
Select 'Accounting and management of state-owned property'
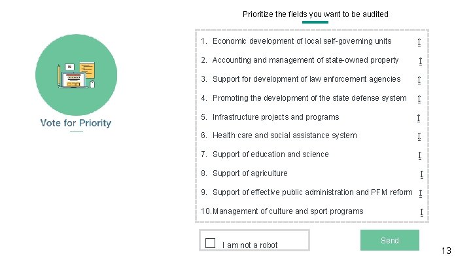[x=305, y=60]
